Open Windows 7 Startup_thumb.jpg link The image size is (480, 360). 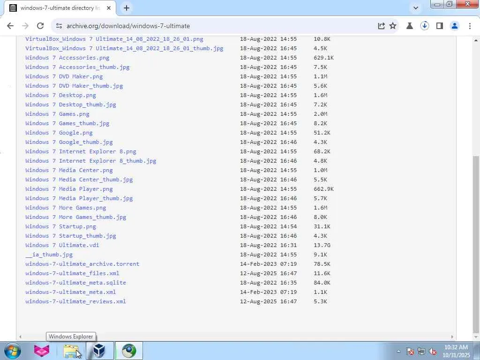click(71, 236)
